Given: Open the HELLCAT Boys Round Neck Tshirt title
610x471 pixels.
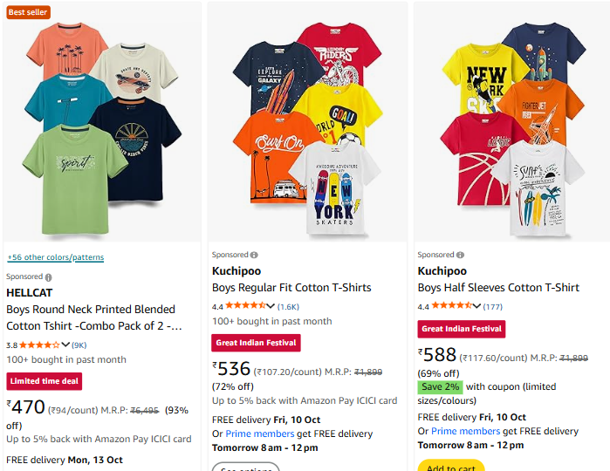Looking at the screenshot, I should click(91, 317).
